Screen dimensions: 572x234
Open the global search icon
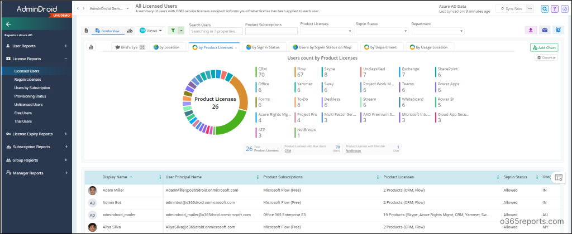(545, 9)
